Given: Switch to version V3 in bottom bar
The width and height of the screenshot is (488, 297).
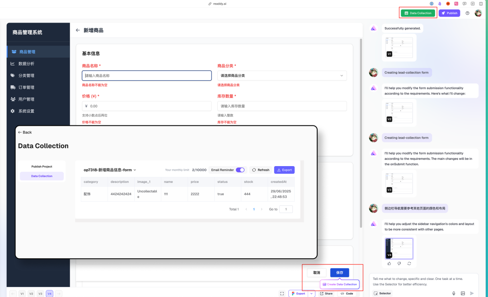Looking at the screenshot, I should pos(40,293).
